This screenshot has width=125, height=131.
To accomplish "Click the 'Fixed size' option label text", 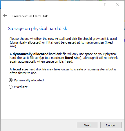I will click(21, 87).
